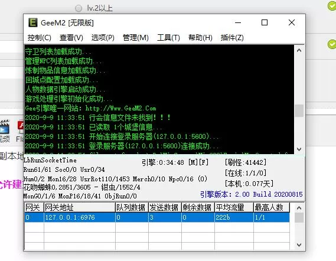The height and width of the screenshot is (261, 336).
Task: Open the 选项(P) menu
Action: (103, 38)
